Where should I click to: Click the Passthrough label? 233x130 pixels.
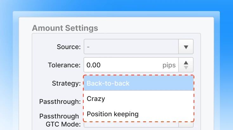60,102
